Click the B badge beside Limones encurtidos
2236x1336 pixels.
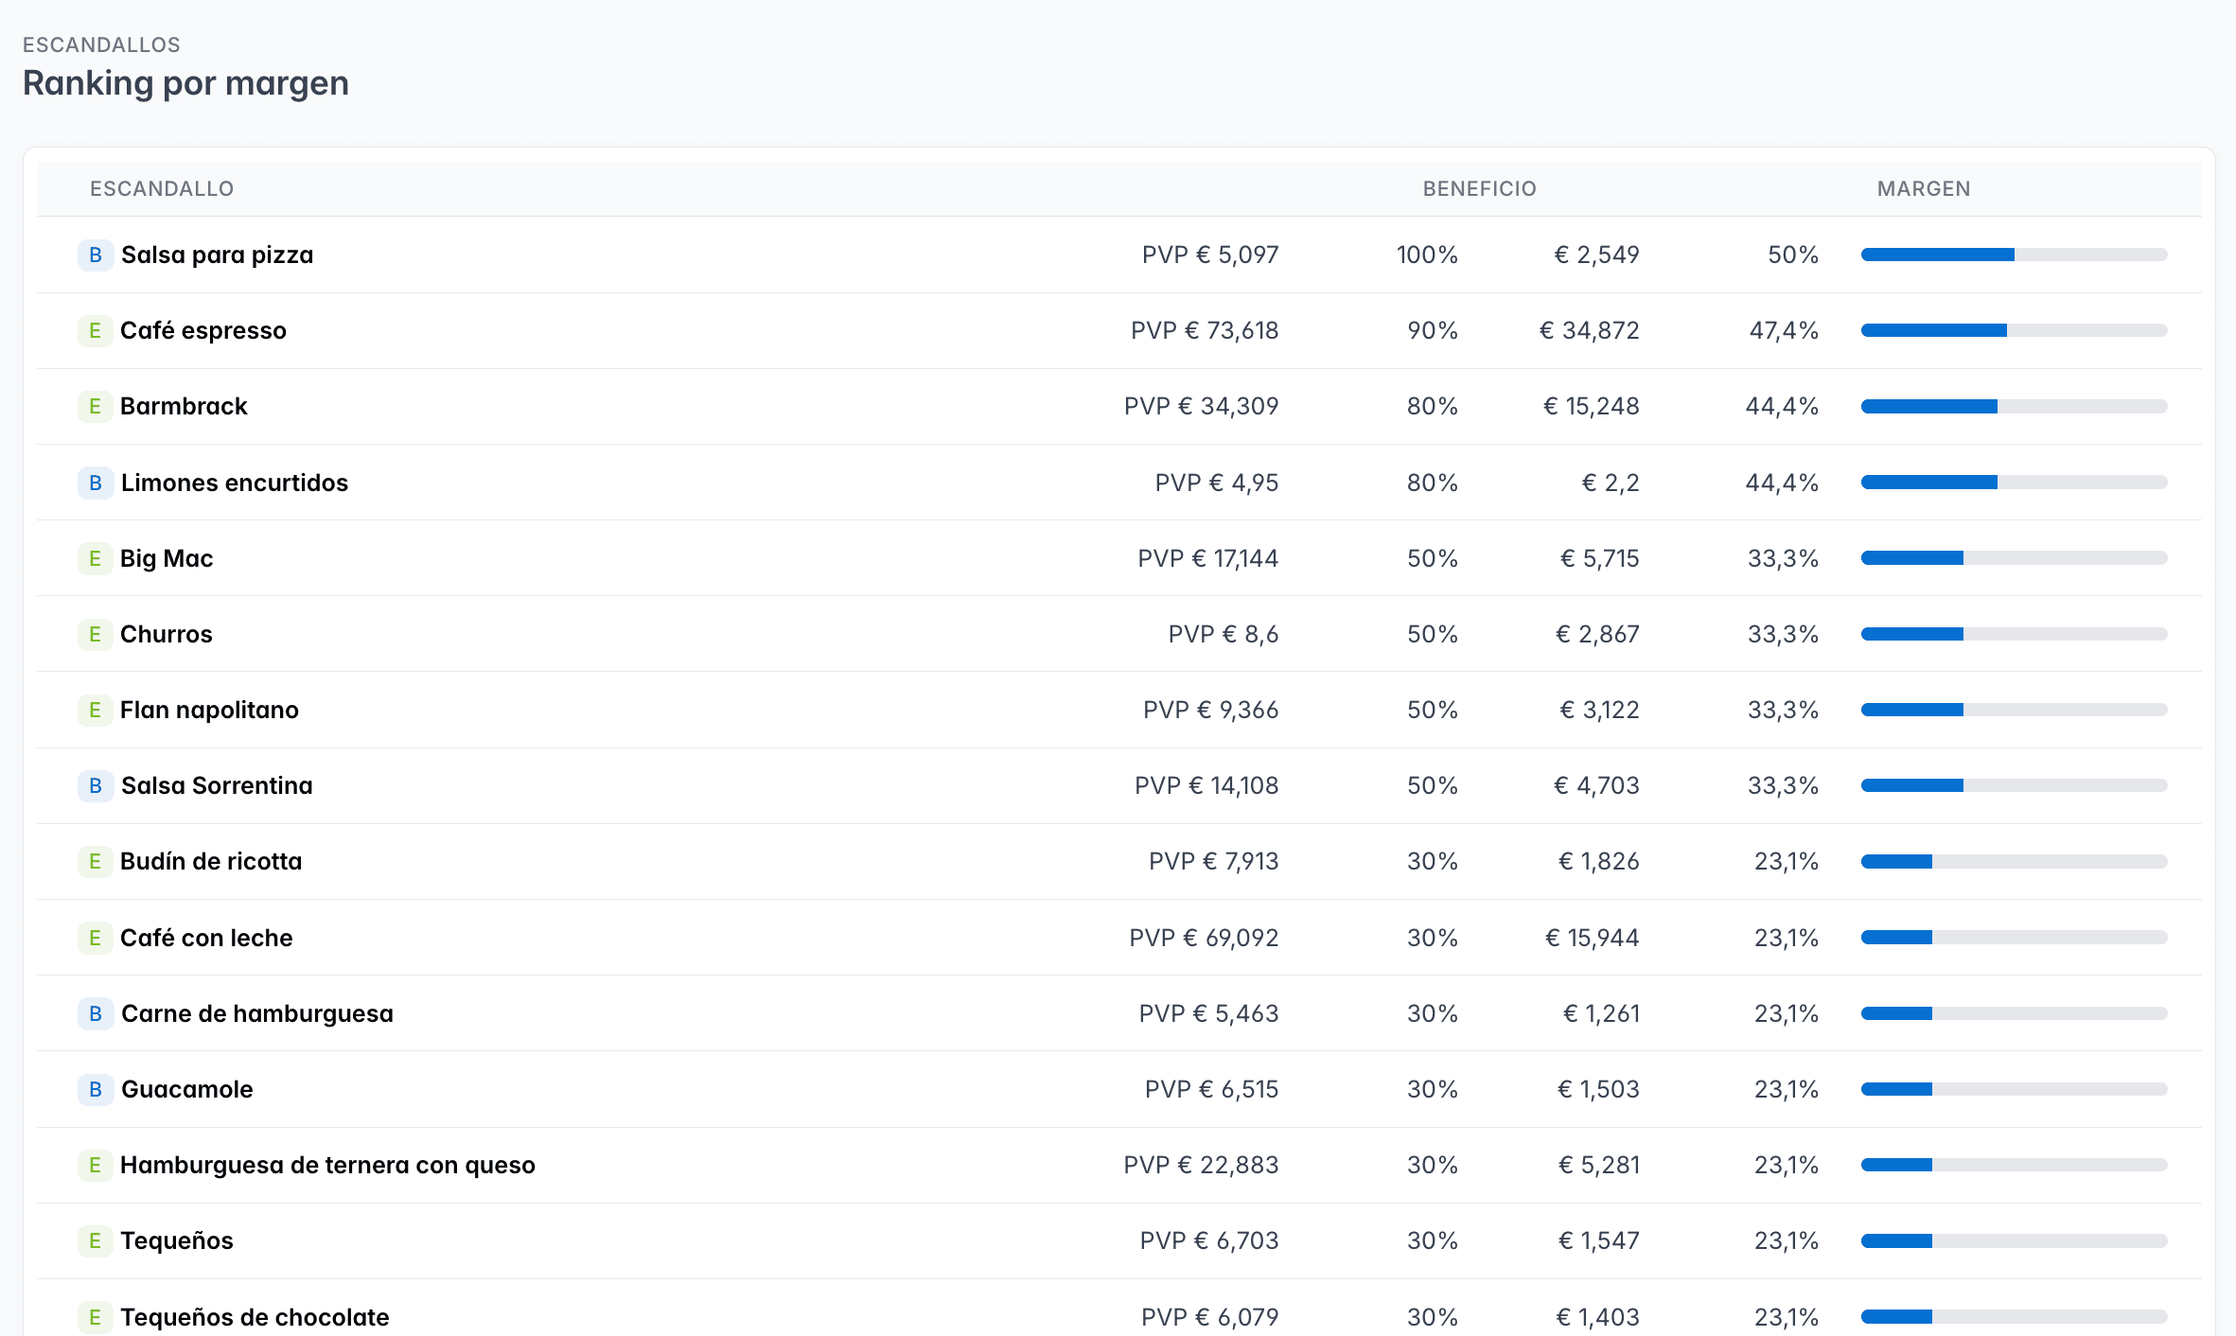(96, 483)
